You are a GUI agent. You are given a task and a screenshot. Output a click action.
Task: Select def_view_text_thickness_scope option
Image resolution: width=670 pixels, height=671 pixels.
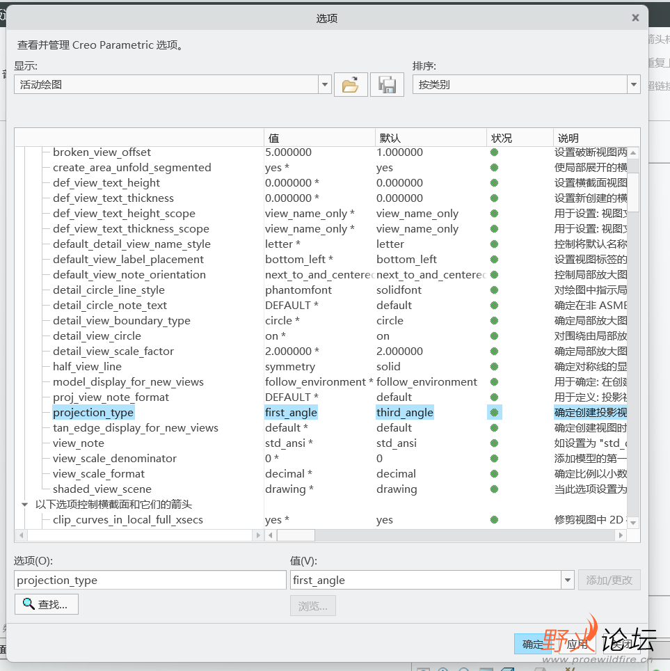[131, 229]
